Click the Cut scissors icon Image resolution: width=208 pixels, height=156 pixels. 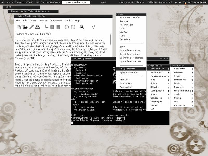(46, 27)
